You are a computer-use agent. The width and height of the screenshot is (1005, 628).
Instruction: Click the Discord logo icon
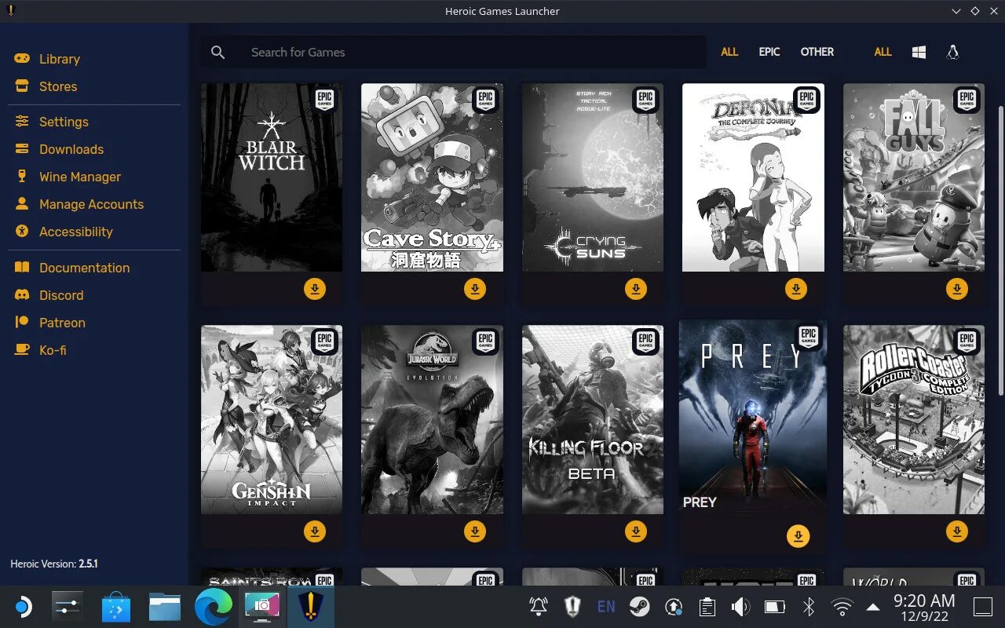(x=22, y=295)
